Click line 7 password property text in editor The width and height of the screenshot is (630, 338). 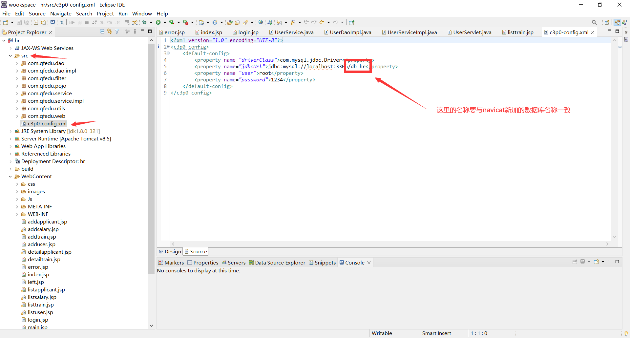point(255,80)
